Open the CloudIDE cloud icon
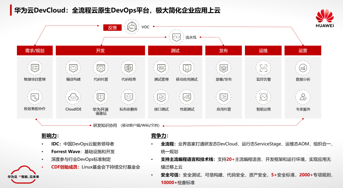The height and width of the screenshot is (188, 343). [x=73, y=97]
